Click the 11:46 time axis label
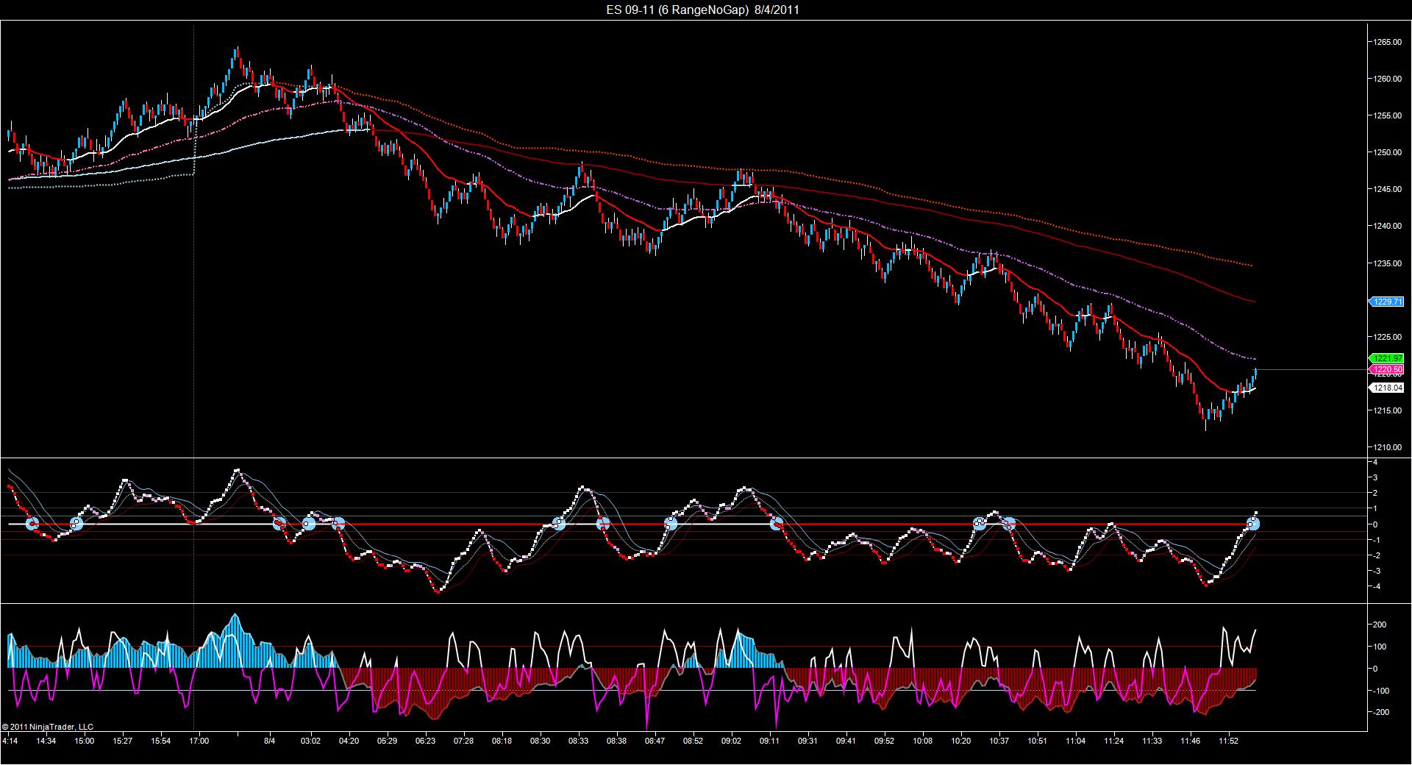 click(1190, 741)
